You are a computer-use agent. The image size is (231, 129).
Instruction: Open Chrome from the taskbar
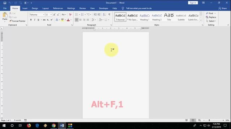(x=54, y=125)
